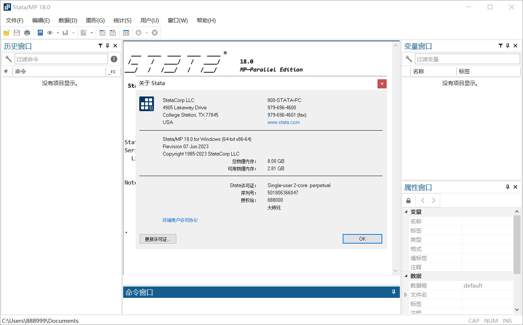The height and width of the screenshot is (325, 523).
Task: Click the funnel filter icon in 历史窗口
Action: (x=100, y=46)
